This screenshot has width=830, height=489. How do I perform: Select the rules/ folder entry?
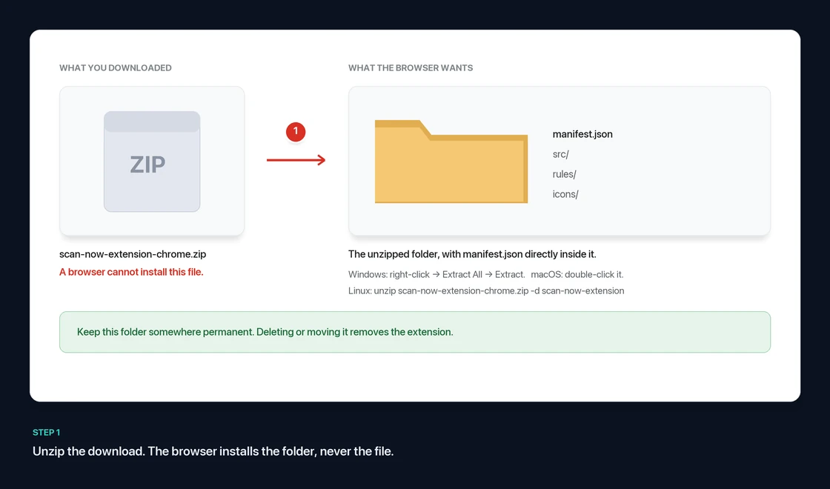[x=564, y=174]
